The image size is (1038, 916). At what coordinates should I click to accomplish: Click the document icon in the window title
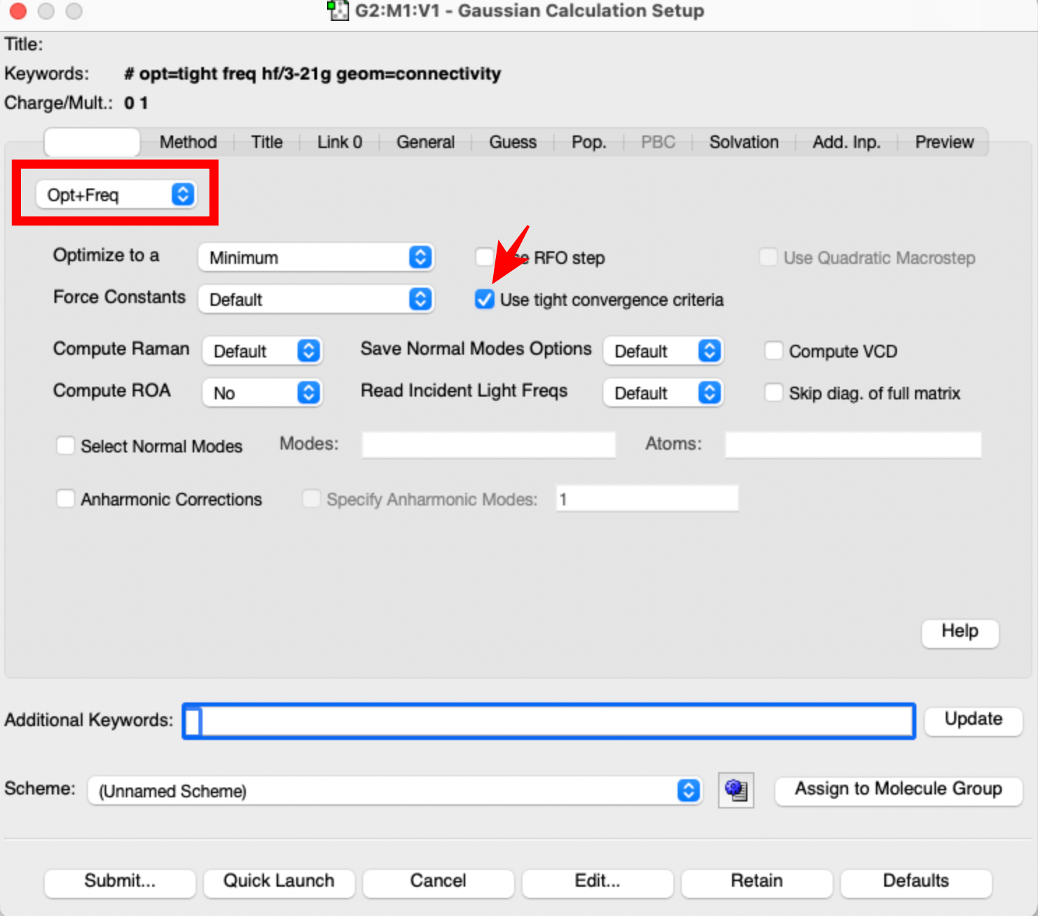(338, 10)
